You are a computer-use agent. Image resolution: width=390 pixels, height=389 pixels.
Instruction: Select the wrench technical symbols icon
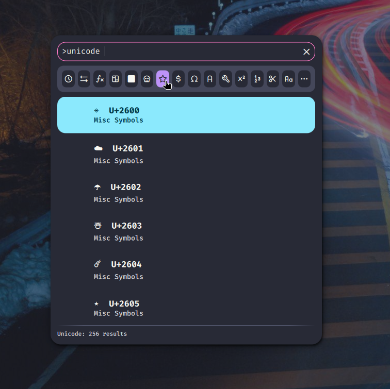225,79
